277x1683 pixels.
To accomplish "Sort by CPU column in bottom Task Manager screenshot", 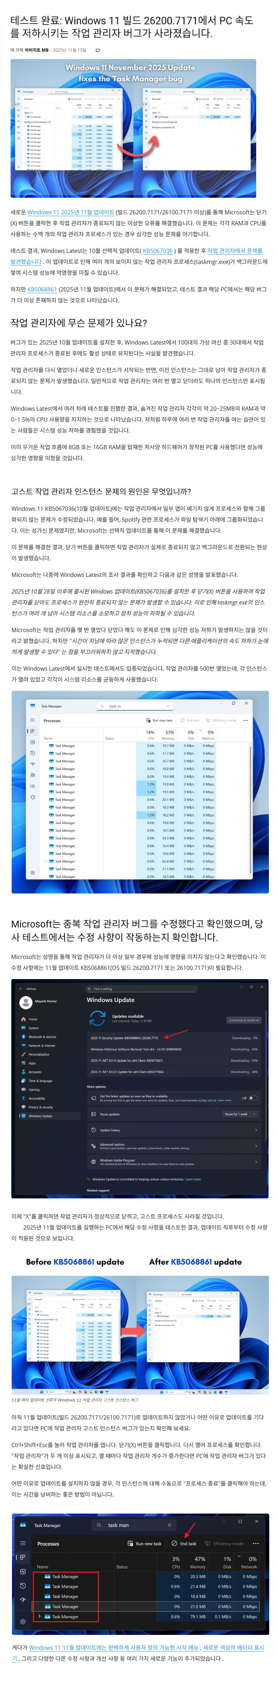I will [x=175, y=1563].
